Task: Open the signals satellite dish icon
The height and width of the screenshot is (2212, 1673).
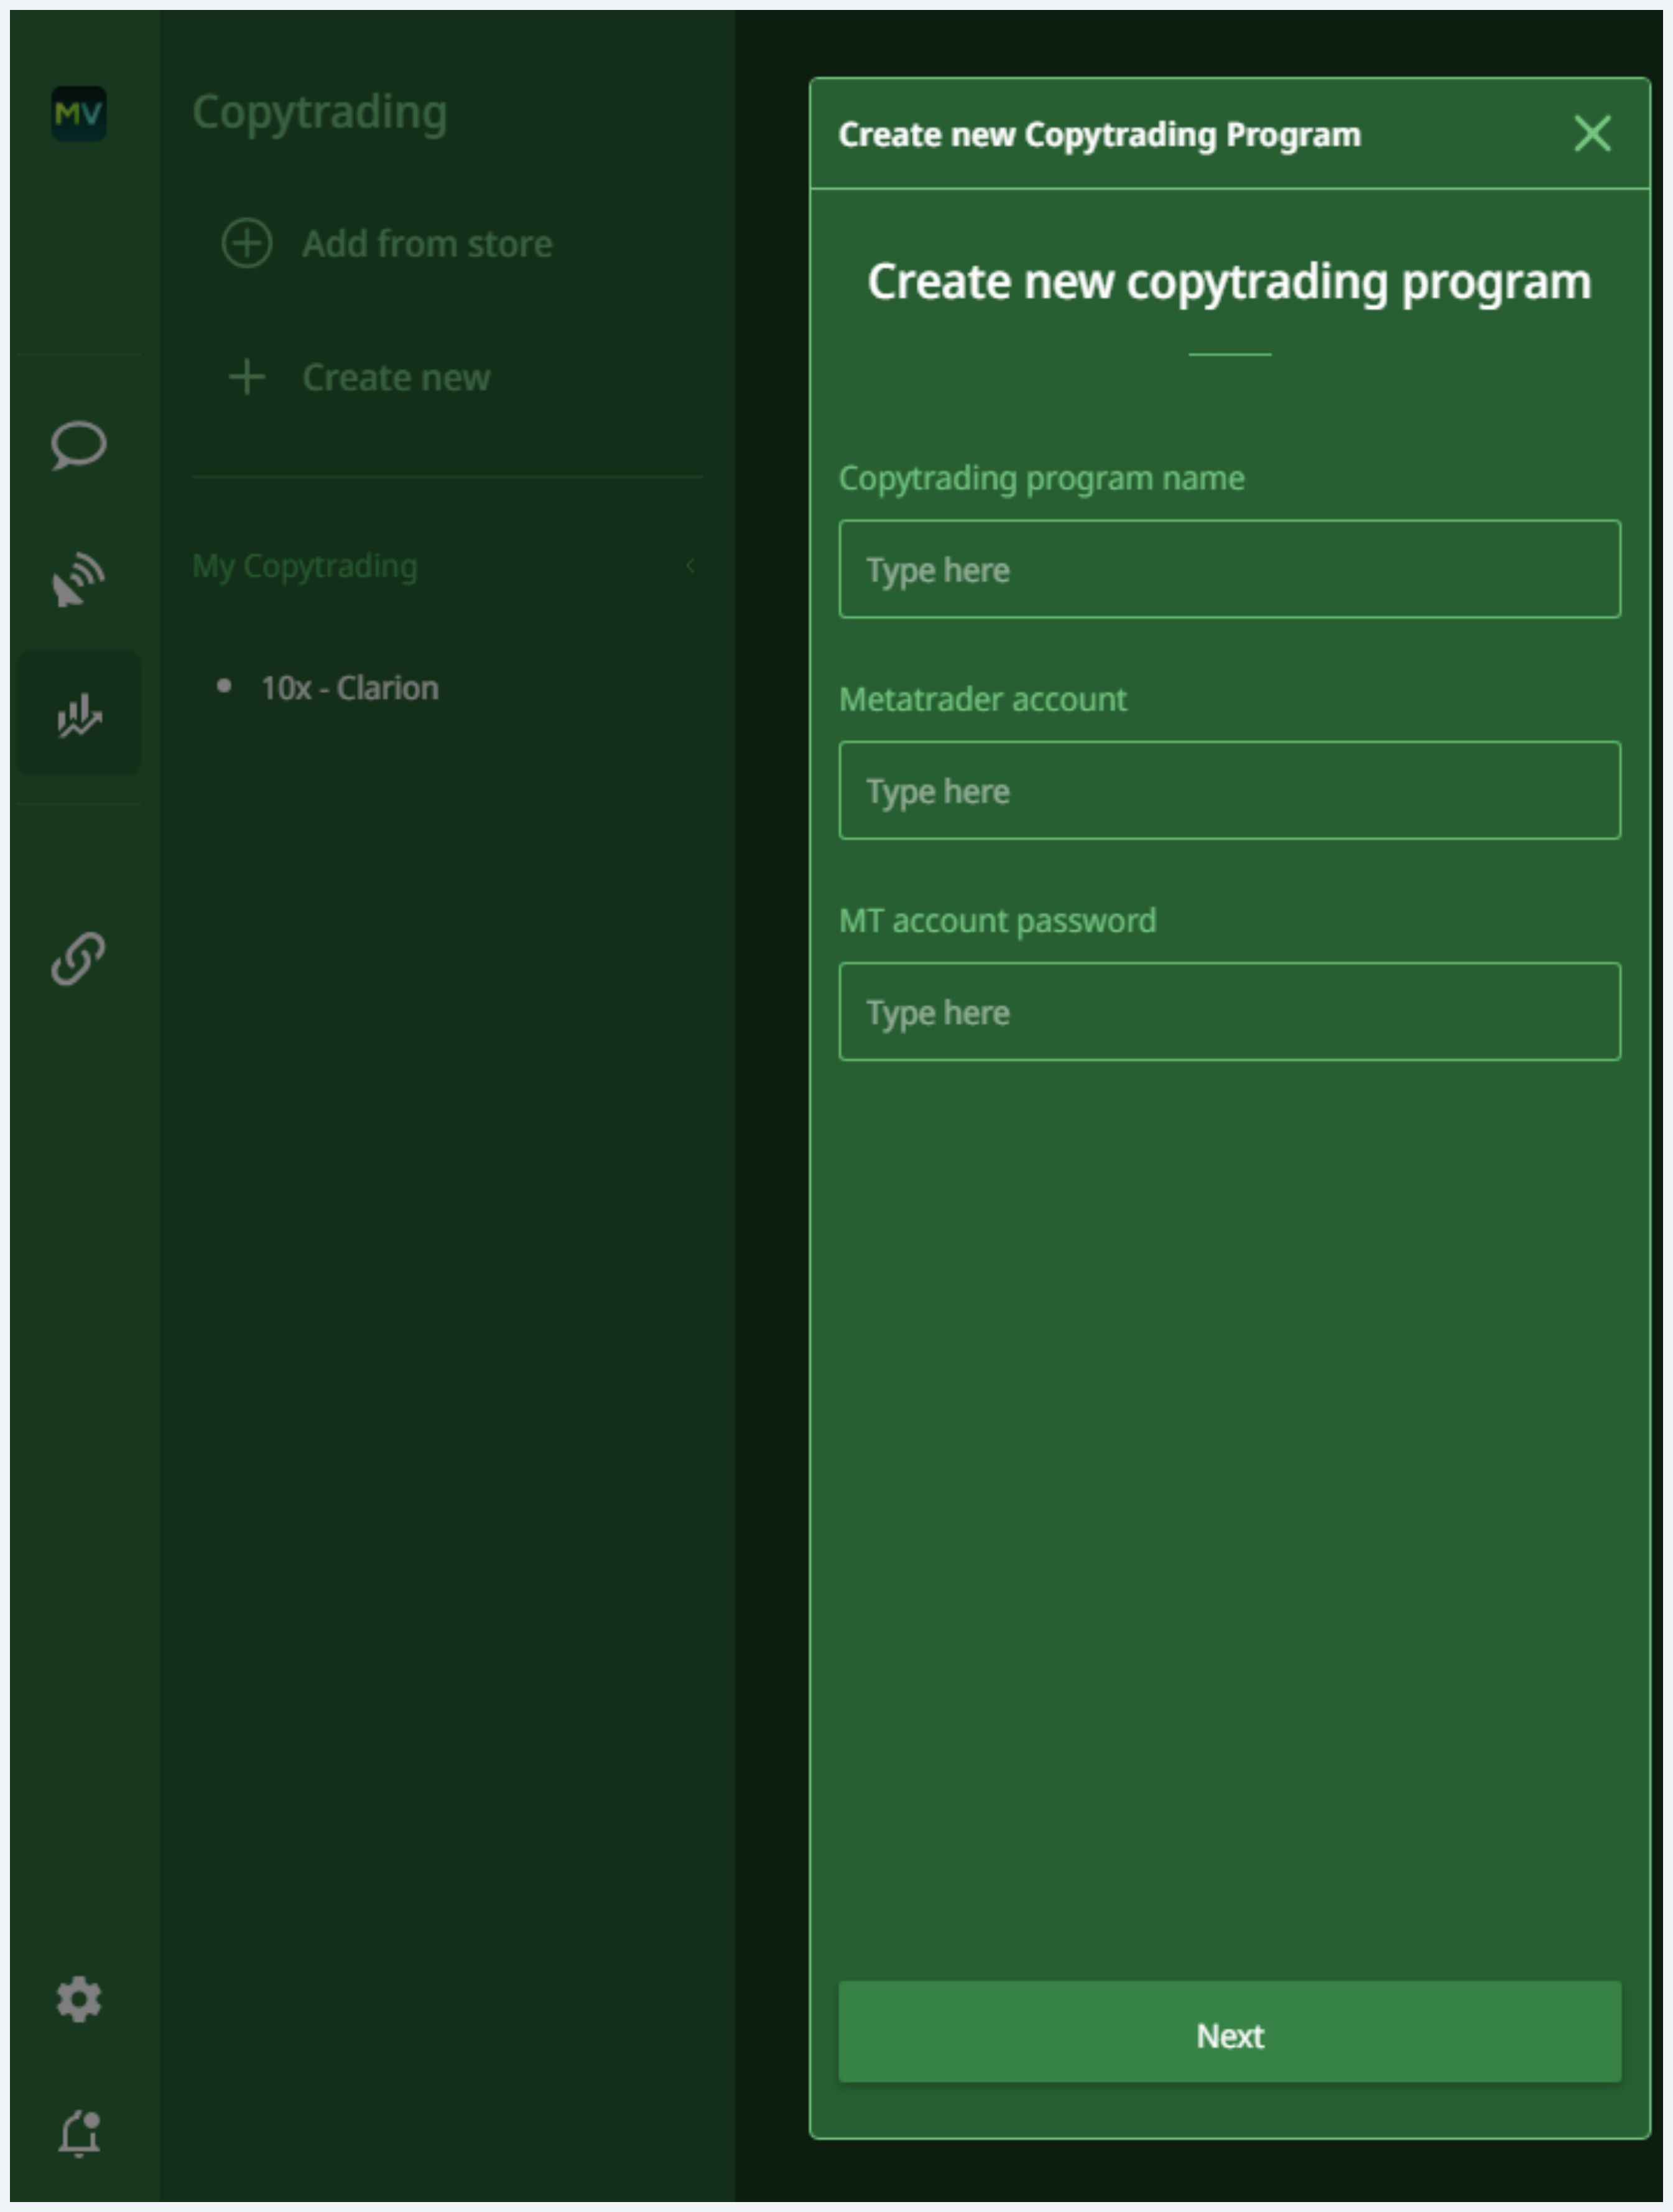Action: [x=78, y=580]
